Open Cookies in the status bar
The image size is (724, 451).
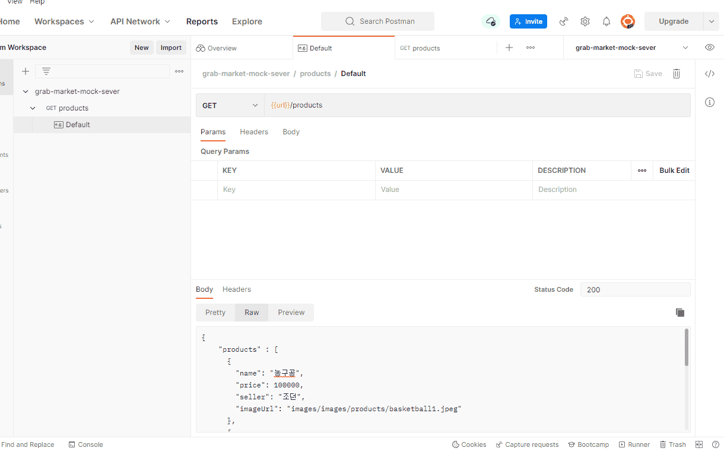pos(469,444)
